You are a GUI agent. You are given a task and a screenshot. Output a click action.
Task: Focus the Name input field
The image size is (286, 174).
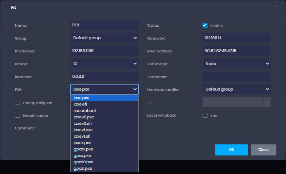click(104, 25)
